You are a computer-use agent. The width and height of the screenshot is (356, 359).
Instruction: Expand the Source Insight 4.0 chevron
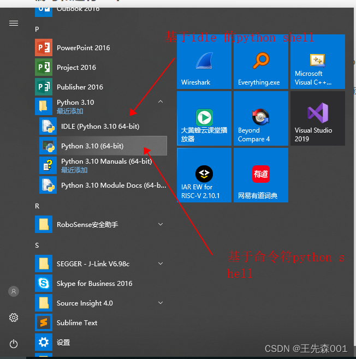coord(161,303)
